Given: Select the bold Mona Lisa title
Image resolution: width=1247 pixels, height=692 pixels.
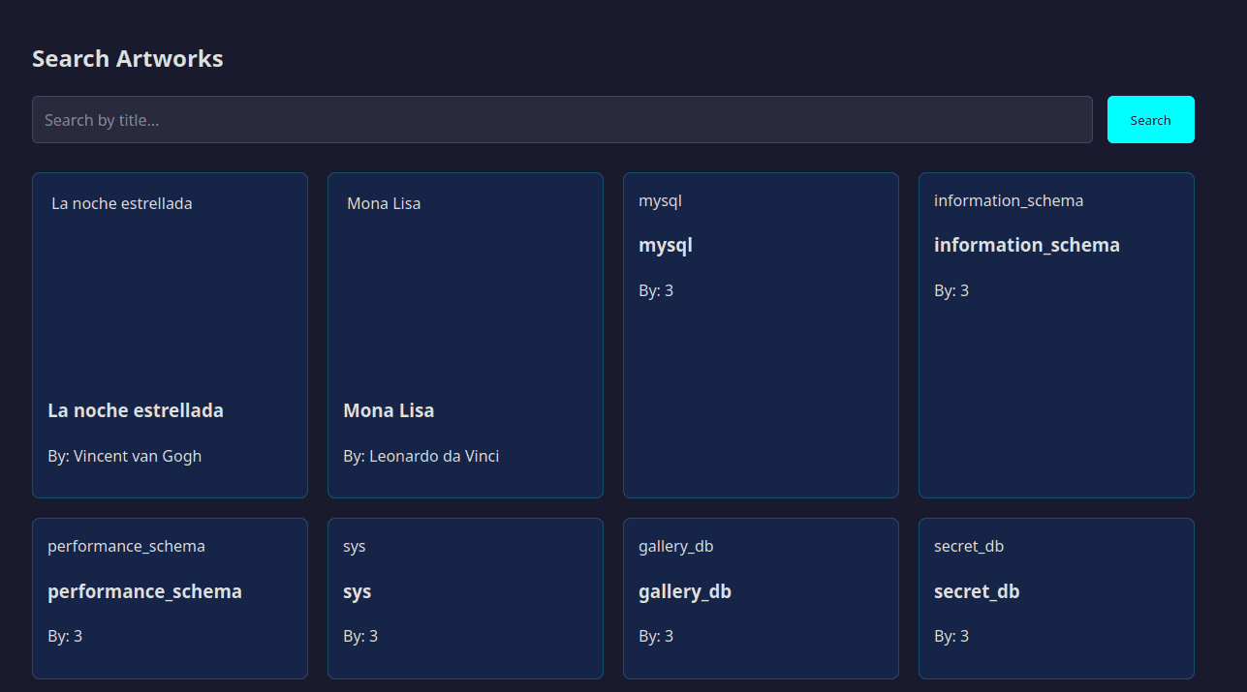Looking at the screenshot, I should coord(389,410).
